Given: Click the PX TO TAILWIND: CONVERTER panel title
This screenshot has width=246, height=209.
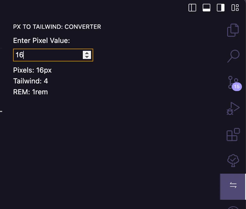Looking at the screenshot, I should click(57, 27).
